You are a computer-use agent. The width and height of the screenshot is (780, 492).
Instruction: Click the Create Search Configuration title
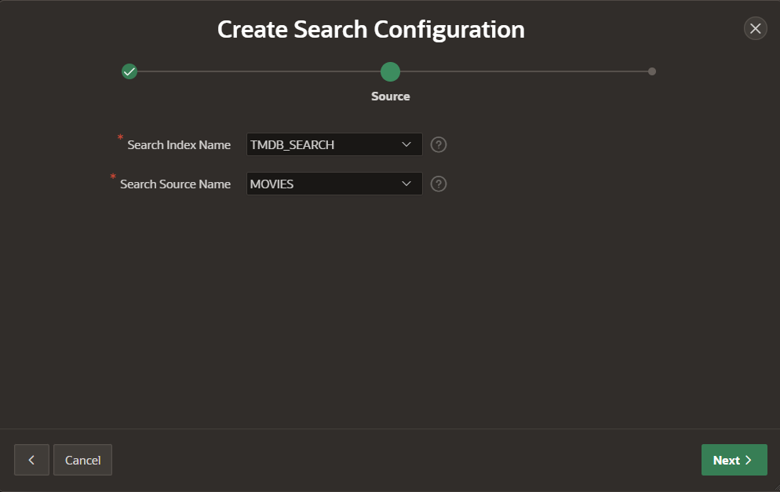371,29
